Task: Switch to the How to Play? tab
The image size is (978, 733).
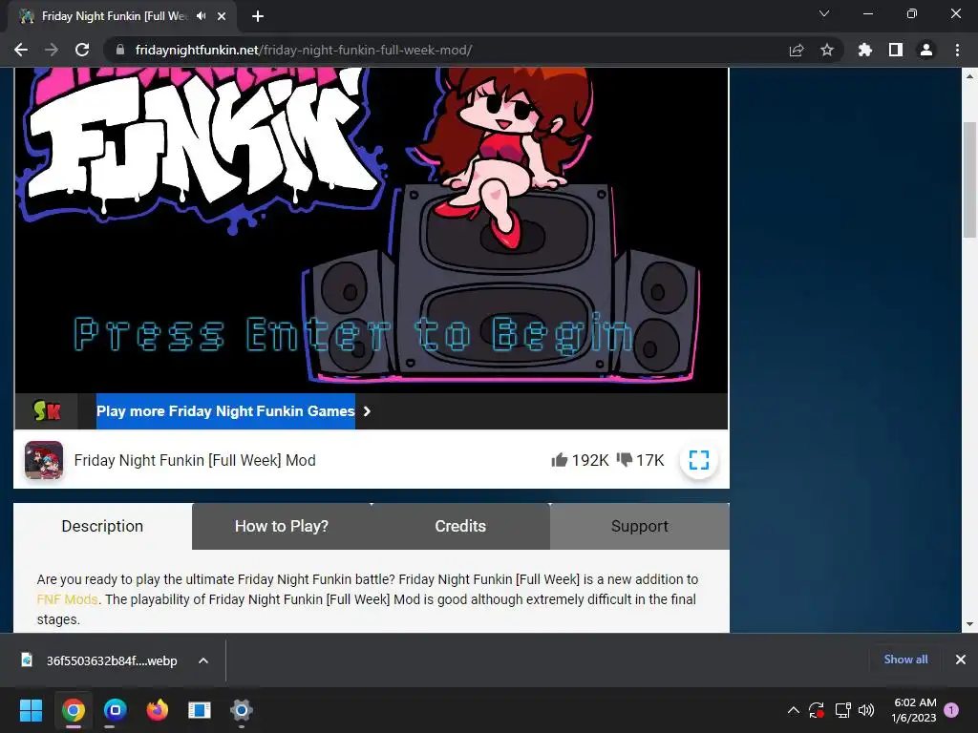Action: [282, 526]
